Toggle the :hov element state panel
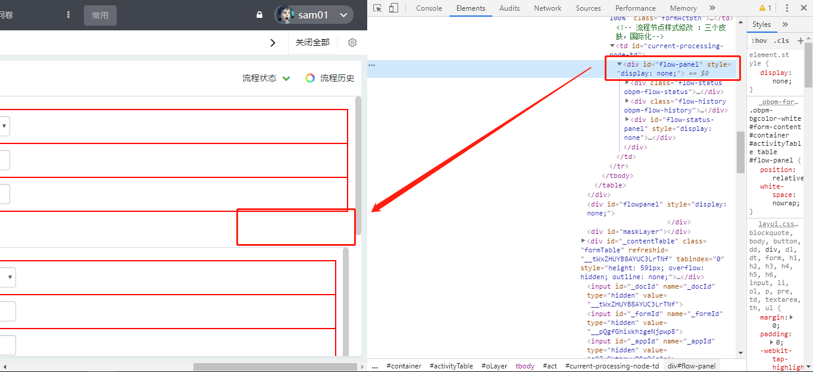This screenshot has height=372, width=813. (x=759, y=40)
